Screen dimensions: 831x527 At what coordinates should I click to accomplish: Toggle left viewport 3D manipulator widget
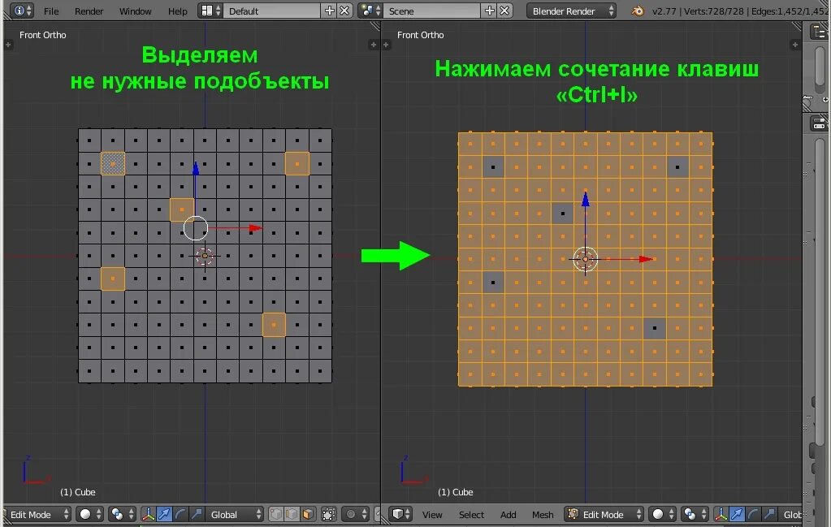coord(148,514)
